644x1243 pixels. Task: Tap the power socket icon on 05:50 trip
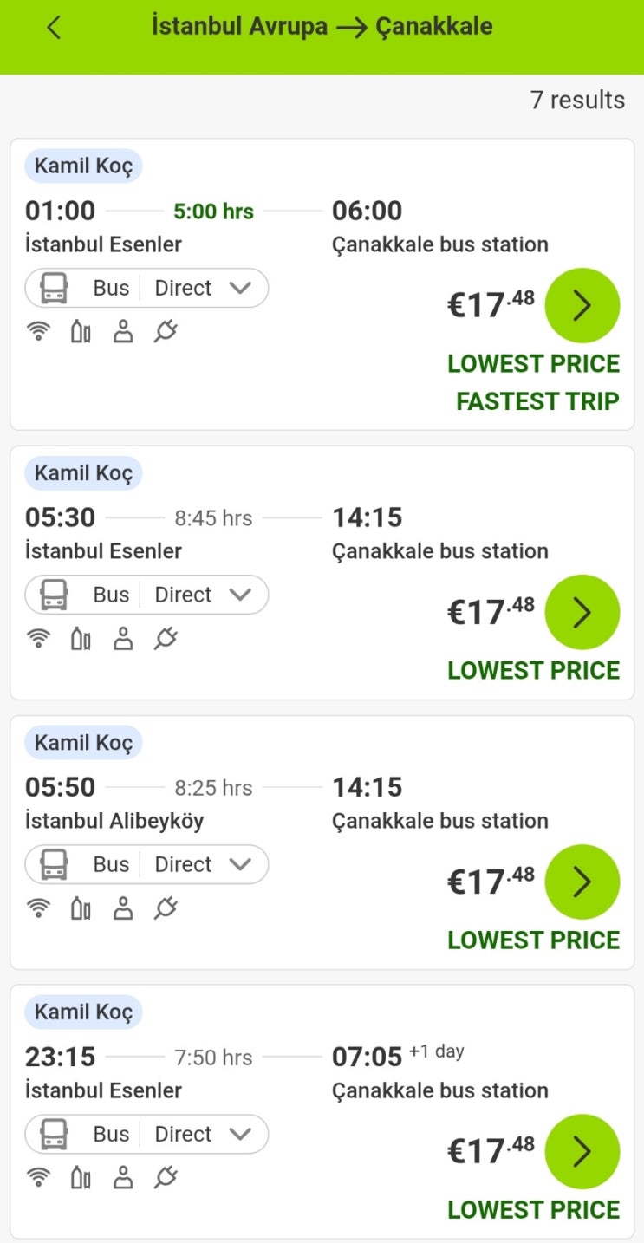[x=166, y=908]
